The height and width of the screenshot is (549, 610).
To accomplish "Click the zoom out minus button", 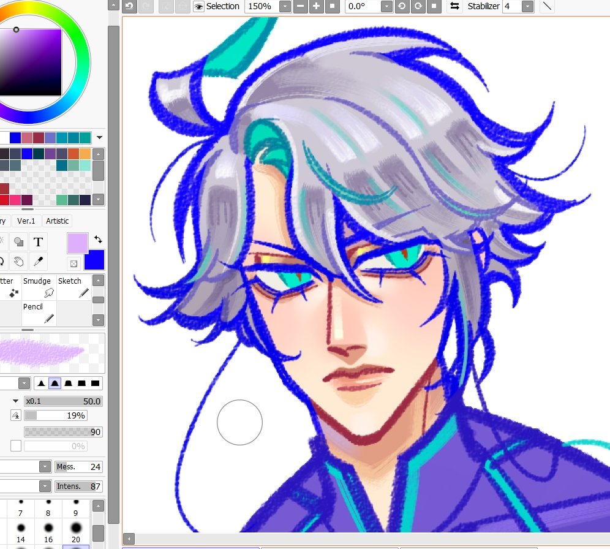I will coord(301,6).
